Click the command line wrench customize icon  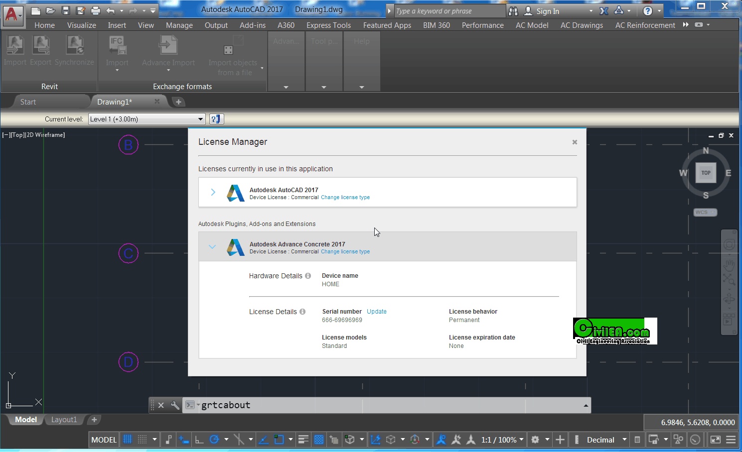click(175, 405)
